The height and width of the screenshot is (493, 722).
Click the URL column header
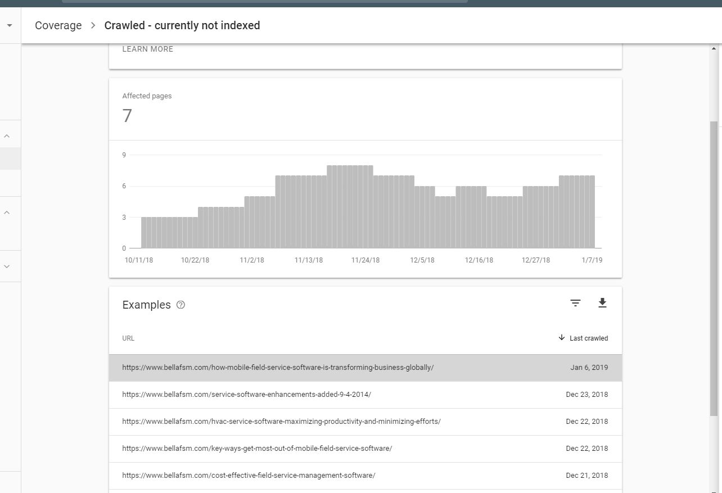[x=128, y=338]
